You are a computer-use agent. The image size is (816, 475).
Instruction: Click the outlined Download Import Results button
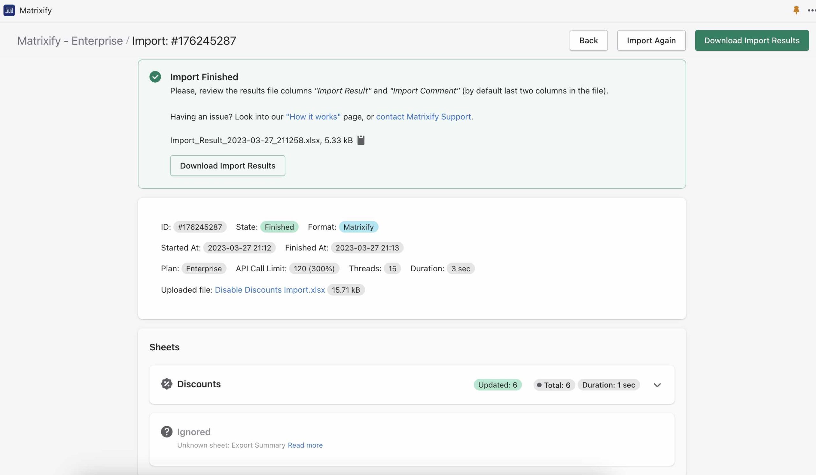click(227, 166)
